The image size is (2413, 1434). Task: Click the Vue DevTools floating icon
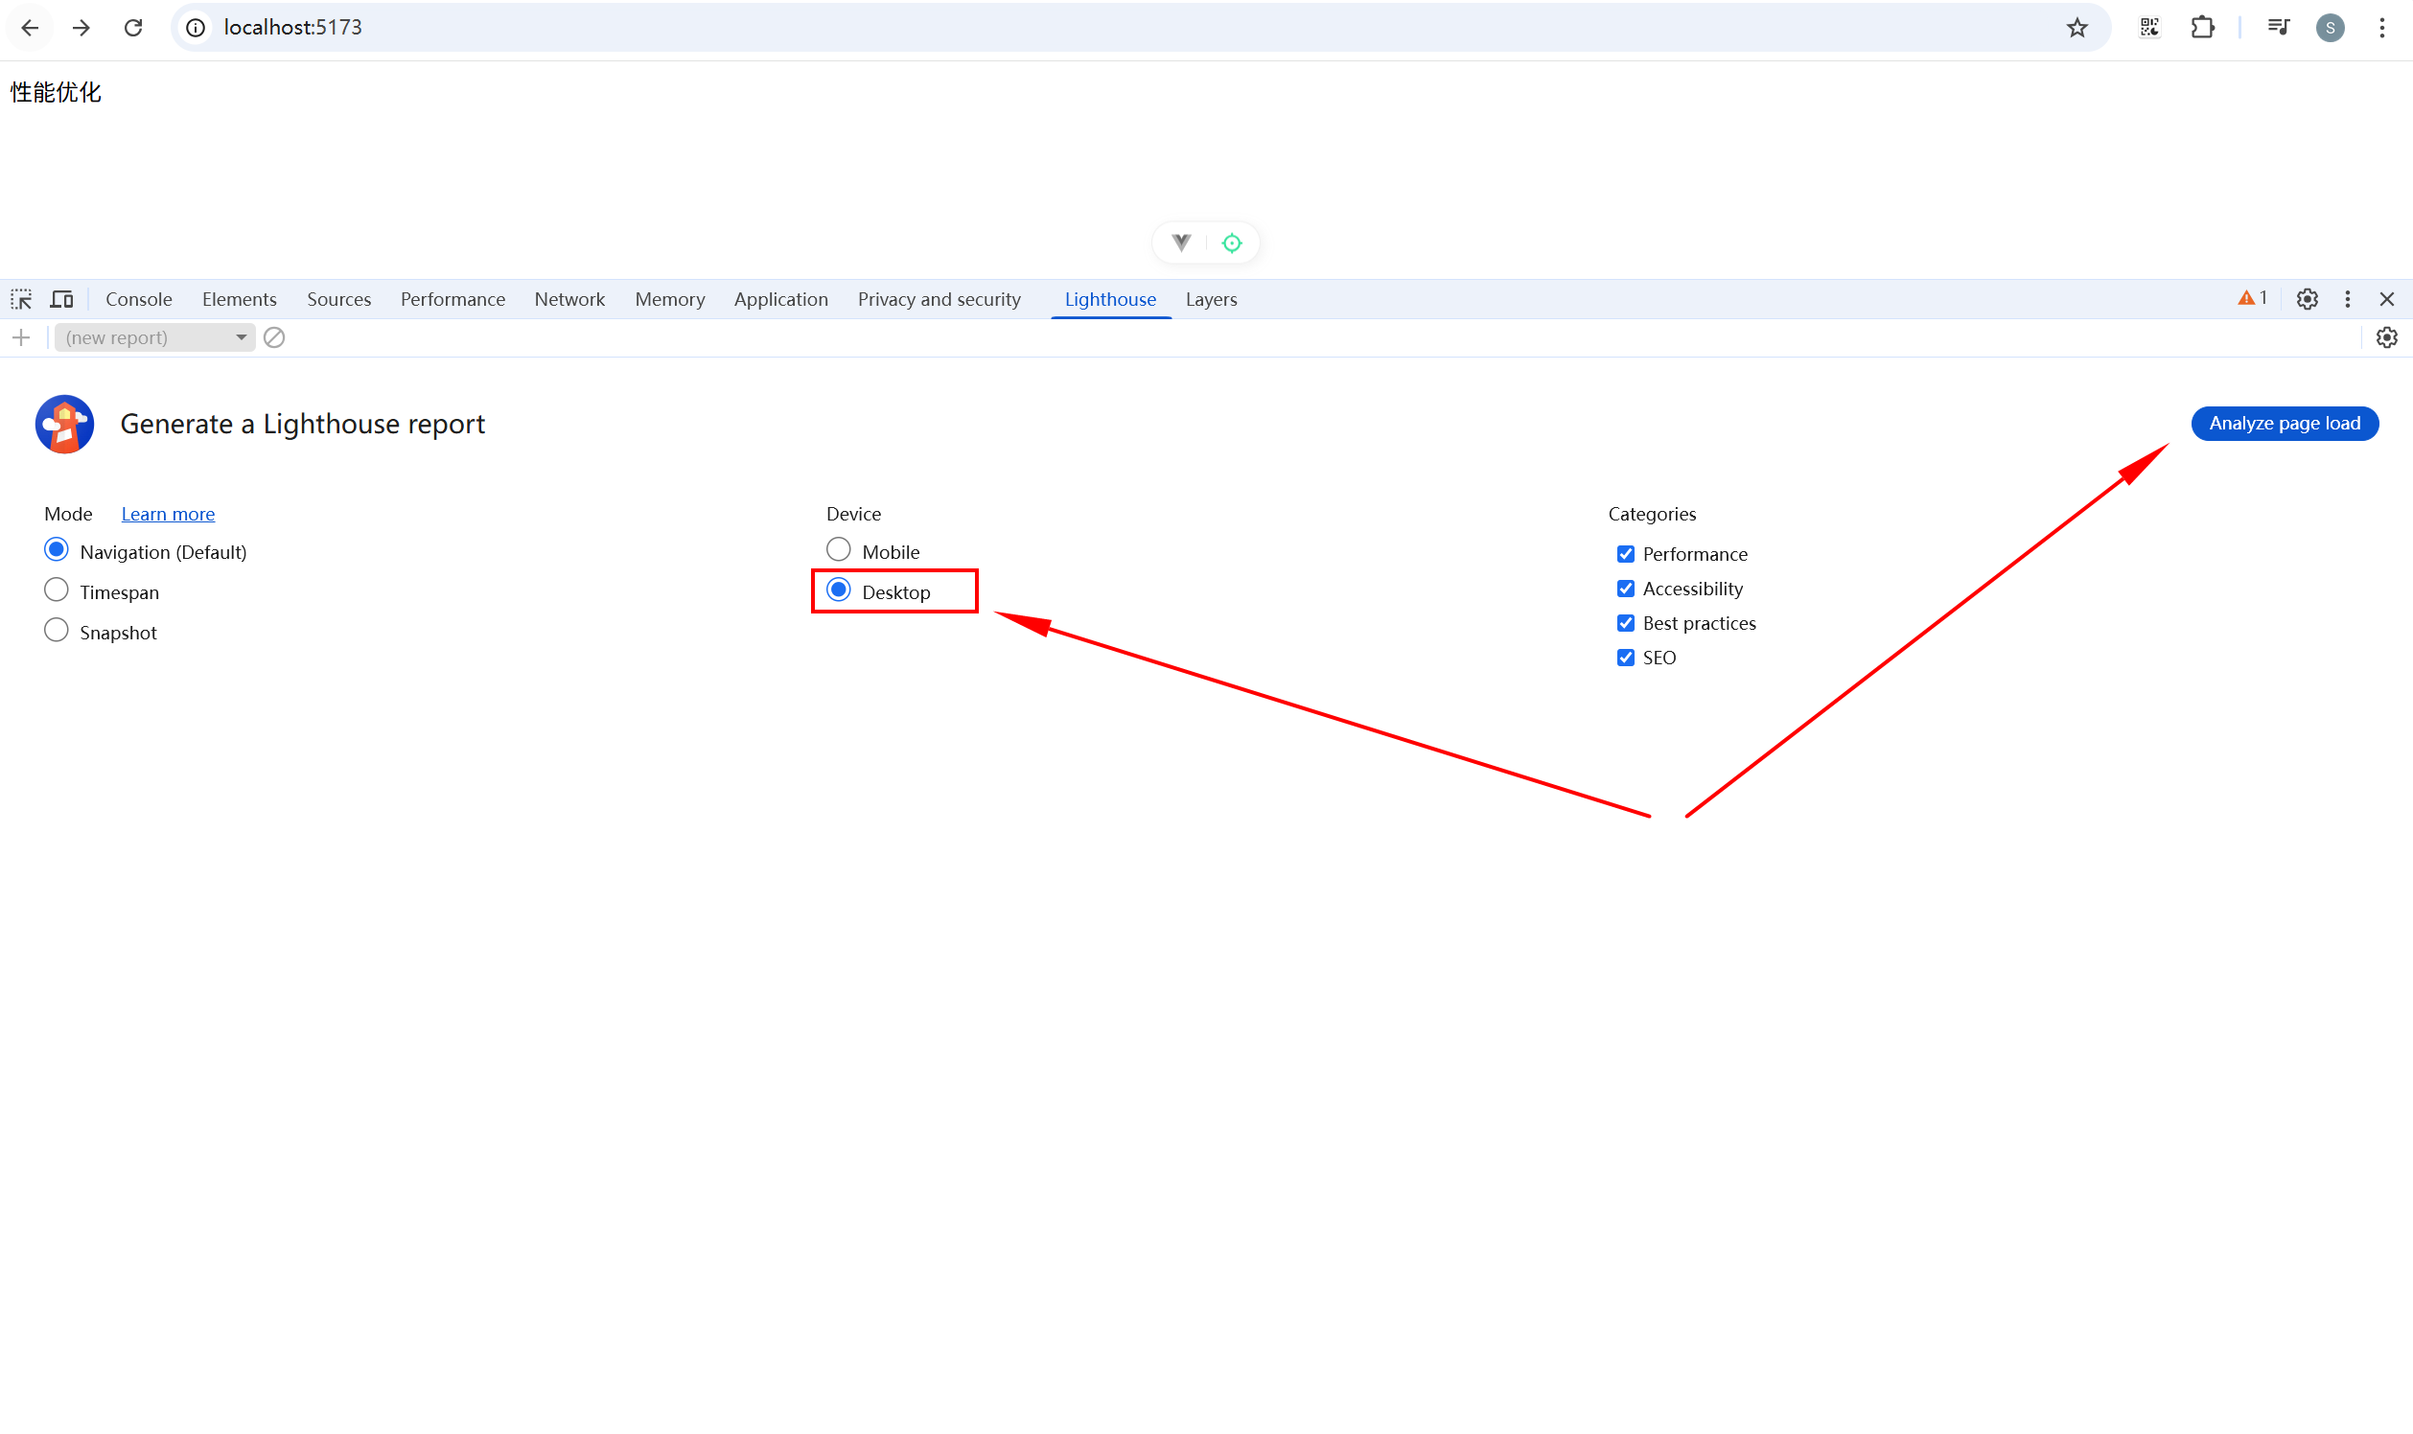coord(1181,243)
